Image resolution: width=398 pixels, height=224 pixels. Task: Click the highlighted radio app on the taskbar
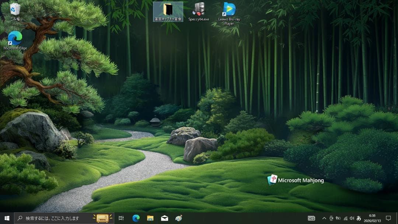click(103, 218)
